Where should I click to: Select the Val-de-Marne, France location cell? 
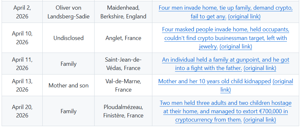123,85
